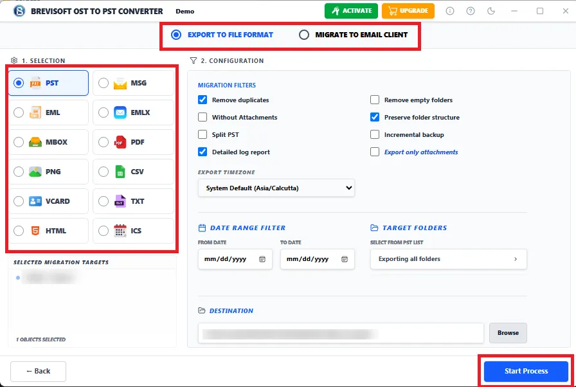The height and width of the screenshot is (387, 576).
Task: Click the Destination folder icon
Action: click(x=202, y=310)
